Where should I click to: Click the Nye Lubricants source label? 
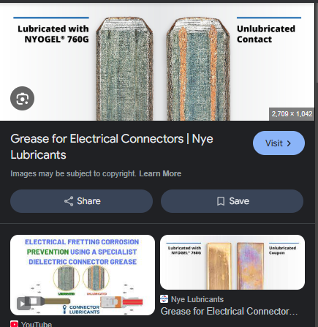[x=197, y=299]
